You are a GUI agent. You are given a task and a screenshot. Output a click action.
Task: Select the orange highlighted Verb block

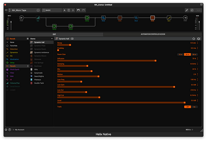152,18
